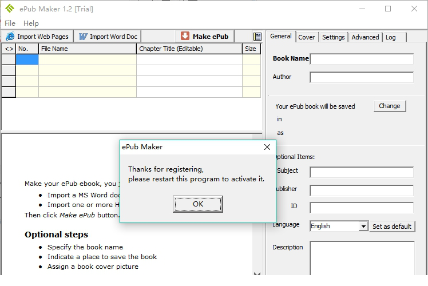Close the ePub Maker main window
Viewport: 428px width, 286px height.
point(414,9)
